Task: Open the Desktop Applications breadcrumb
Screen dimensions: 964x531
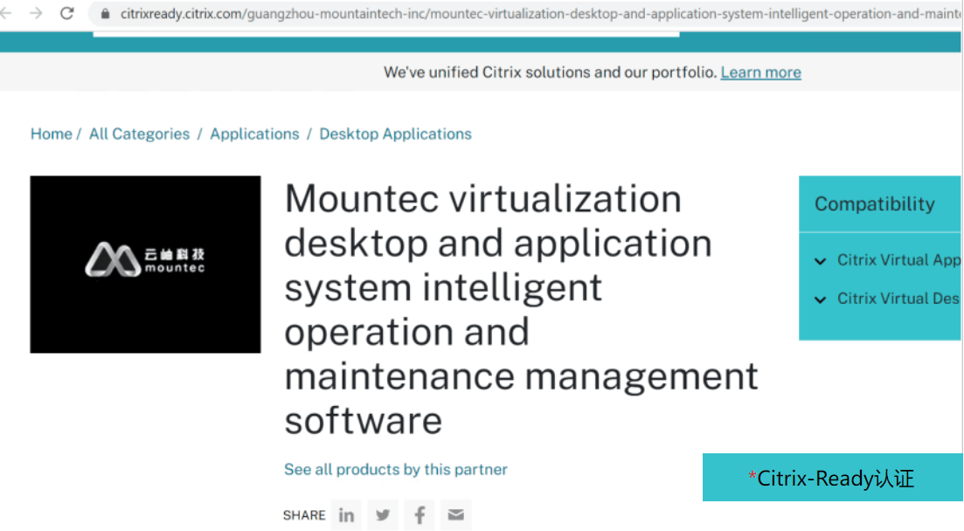Action: pyautogui.click(x=395, y=134)
